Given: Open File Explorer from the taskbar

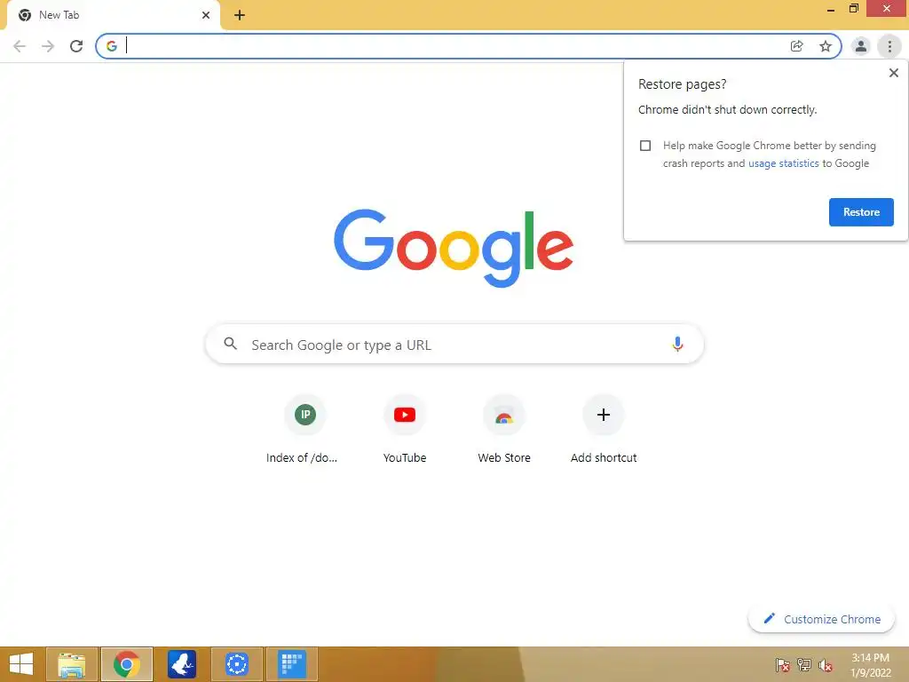Looking at the screenshot, I should [72, 664].
